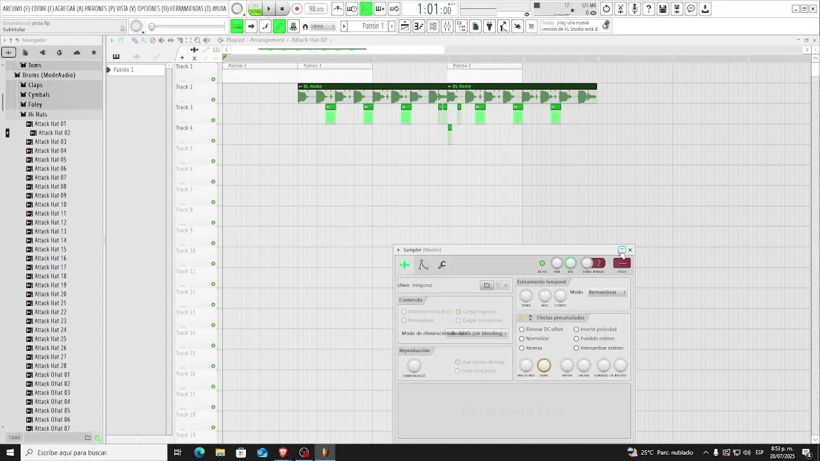
Task: Click the browser star favorites tab icon
Action: (94, 53)
